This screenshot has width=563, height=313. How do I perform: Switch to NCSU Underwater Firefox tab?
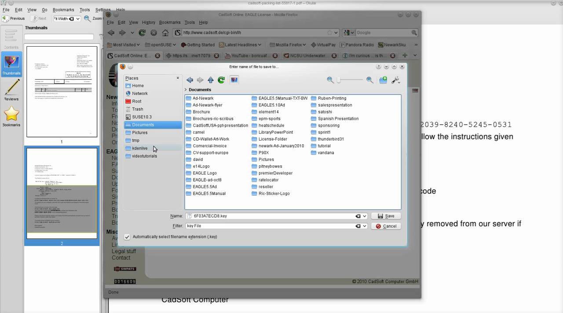pos(310,56)
